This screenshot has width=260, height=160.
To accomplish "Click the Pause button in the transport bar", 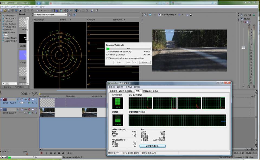I will click(59, 153).
